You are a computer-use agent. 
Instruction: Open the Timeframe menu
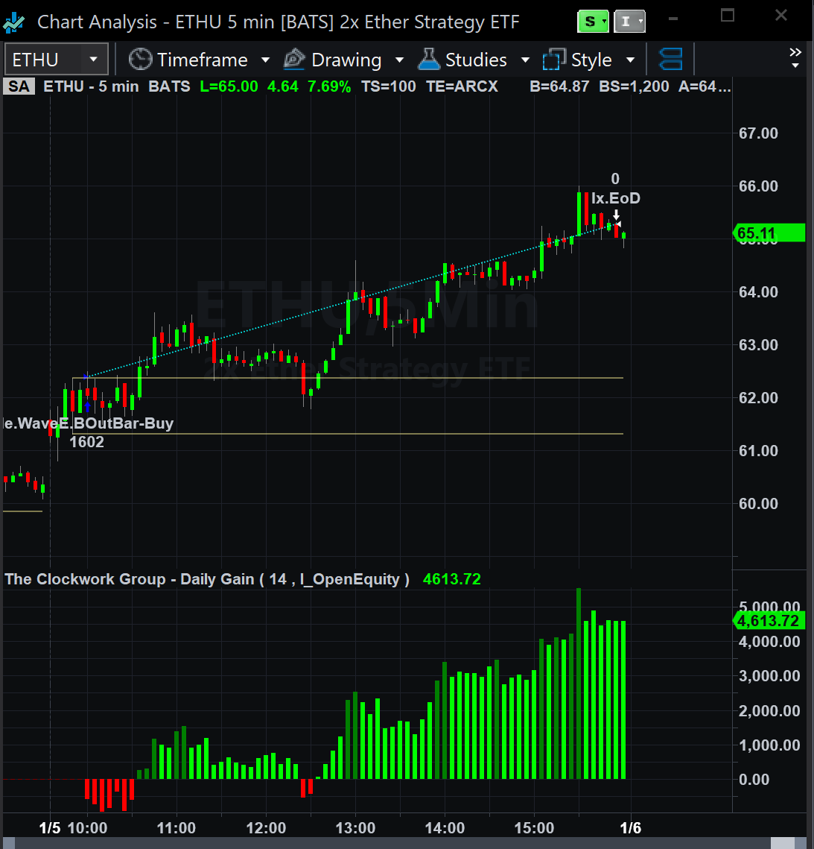pos(203,60)
